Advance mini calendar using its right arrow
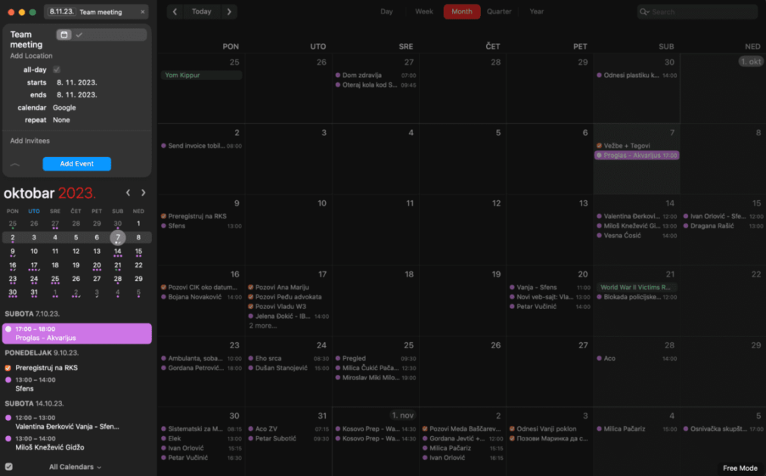The width and height of the screenshot is (766, 476). [144, 193]
